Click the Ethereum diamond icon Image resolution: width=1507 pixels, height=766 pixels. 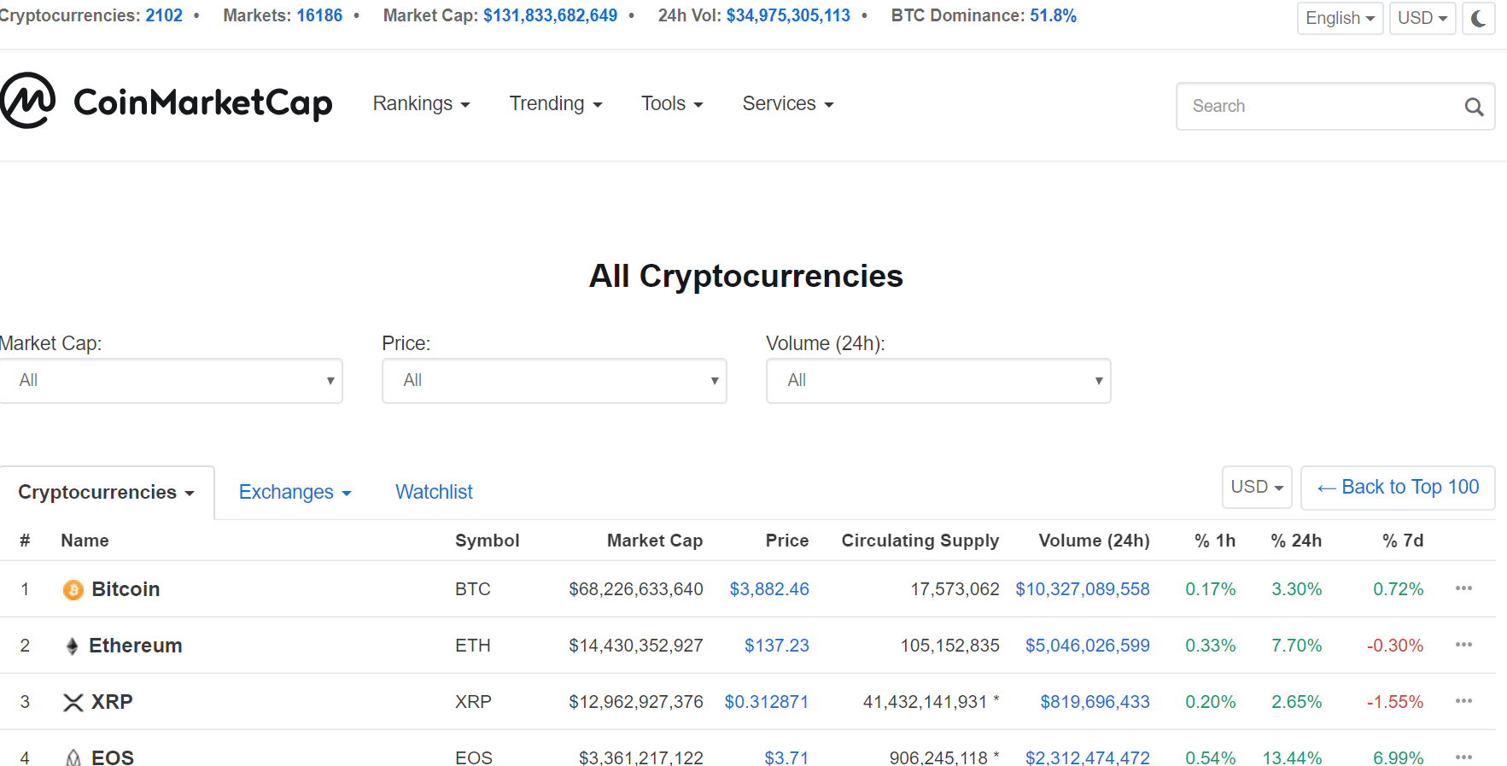click(73, 646)
